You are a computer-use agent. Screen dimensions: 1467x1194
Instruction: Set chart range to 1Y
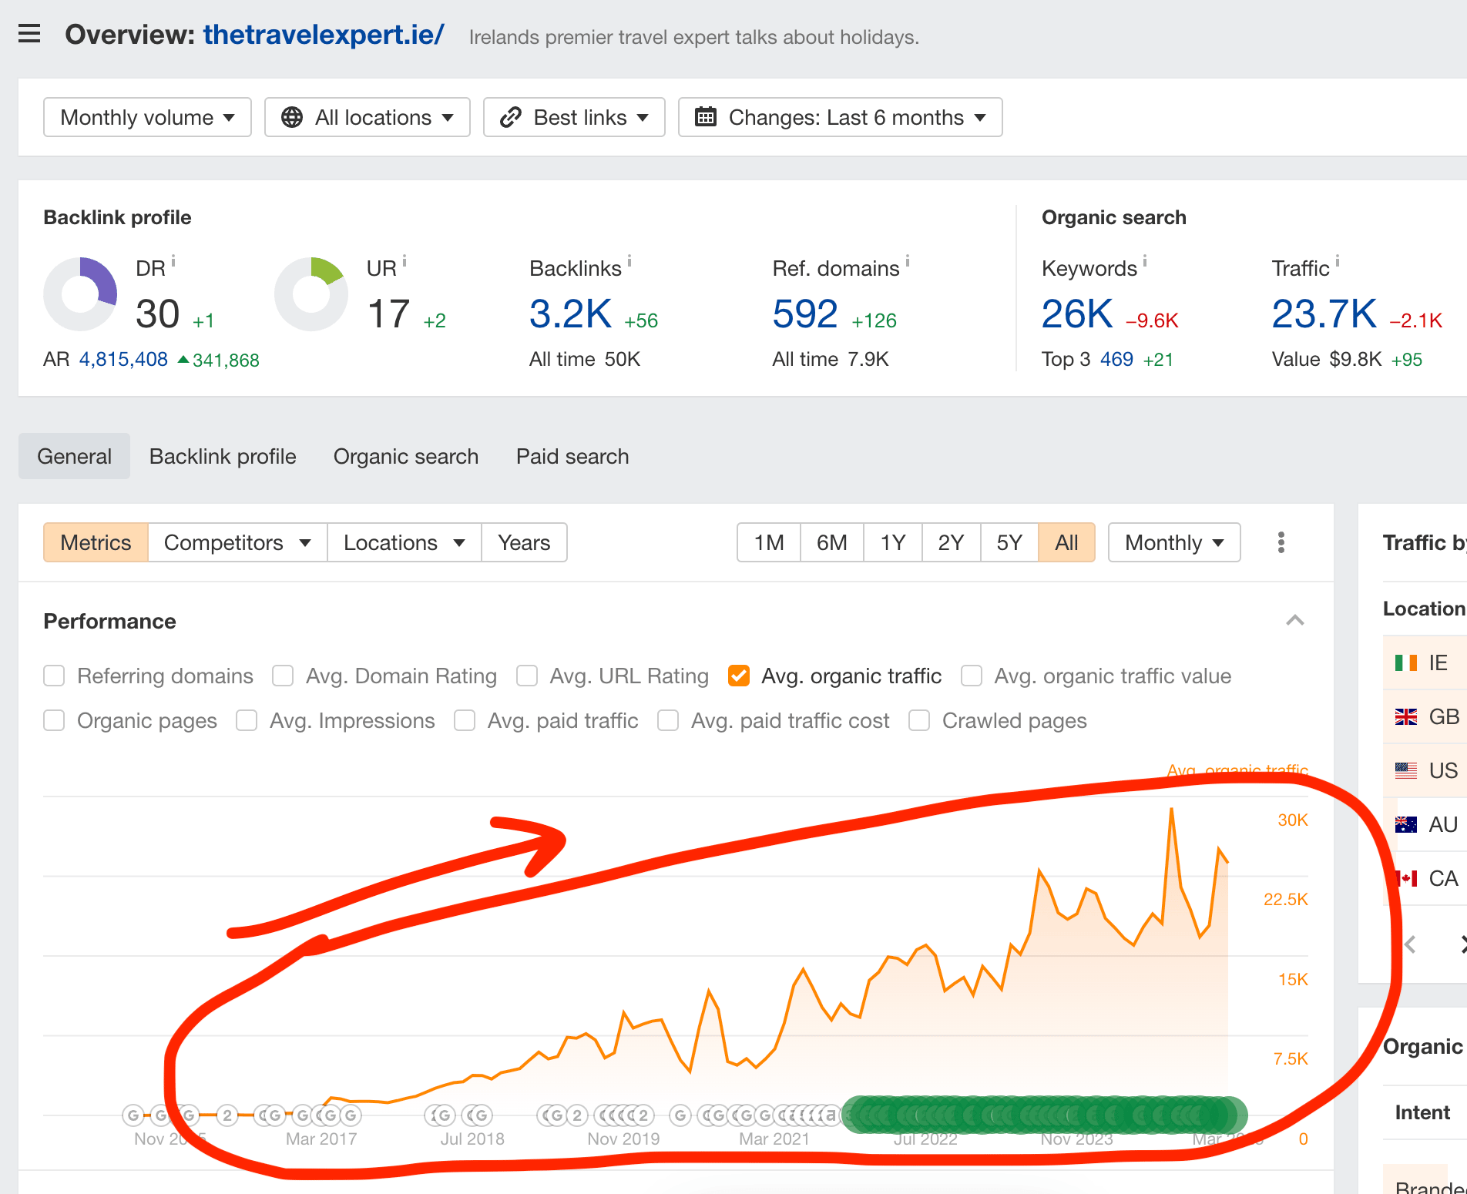click(x=893, y=542)
